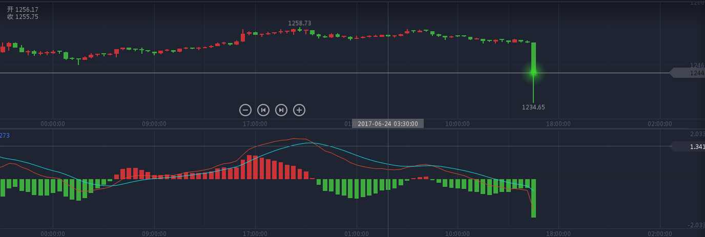705x237 pixels.
Task: Click 09:00:00 on the price chart time axis
Action: [154, 124]
